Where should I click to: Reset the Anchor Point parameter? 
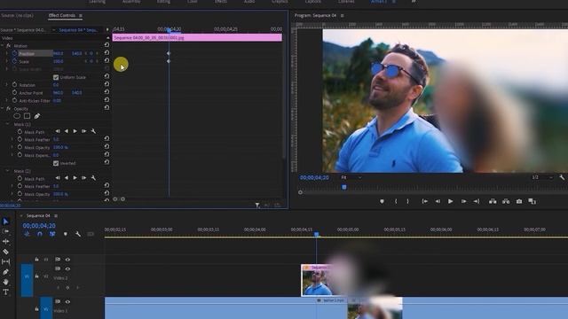[x=106, y=92]
